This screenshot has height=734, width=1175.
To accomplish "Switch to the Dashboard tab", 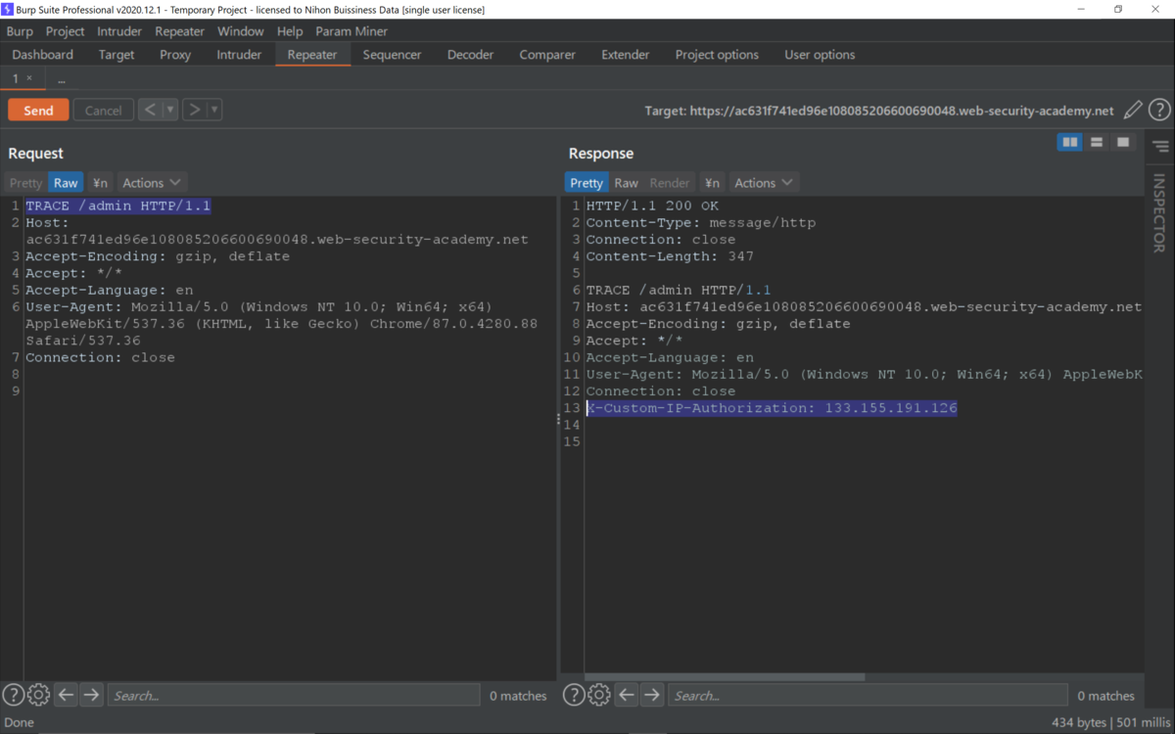I will (x=43, y=55).
